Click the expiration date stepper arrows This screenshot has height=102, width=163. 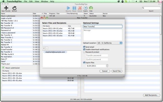107,66
